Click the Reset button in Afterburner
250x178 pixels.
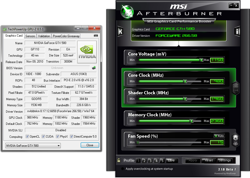(209, 160)
